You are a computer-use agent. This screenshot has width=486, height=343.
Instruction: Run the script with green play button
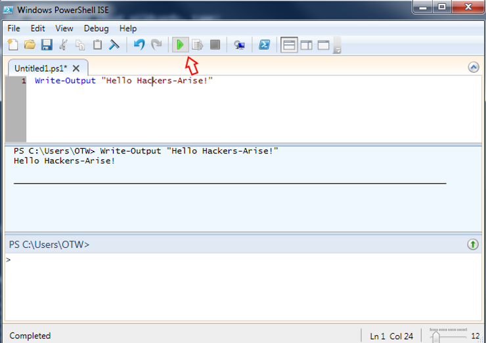pyautogui.click(x=181, y=45)
